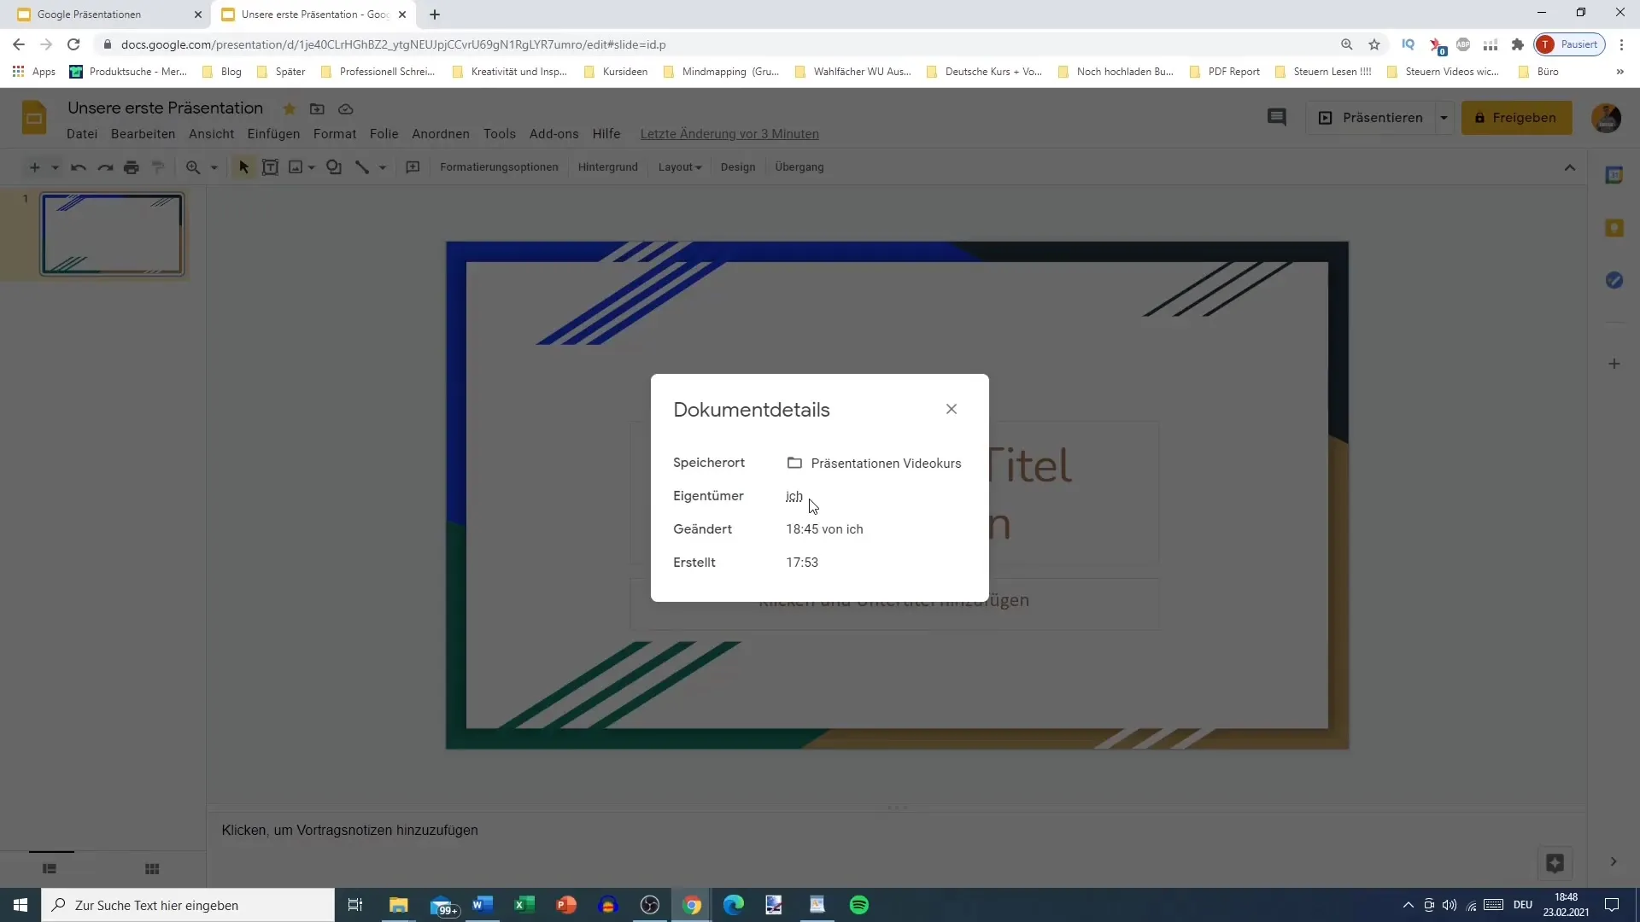
Task: Add a new slide with plus icon
Action: point(34,167)
